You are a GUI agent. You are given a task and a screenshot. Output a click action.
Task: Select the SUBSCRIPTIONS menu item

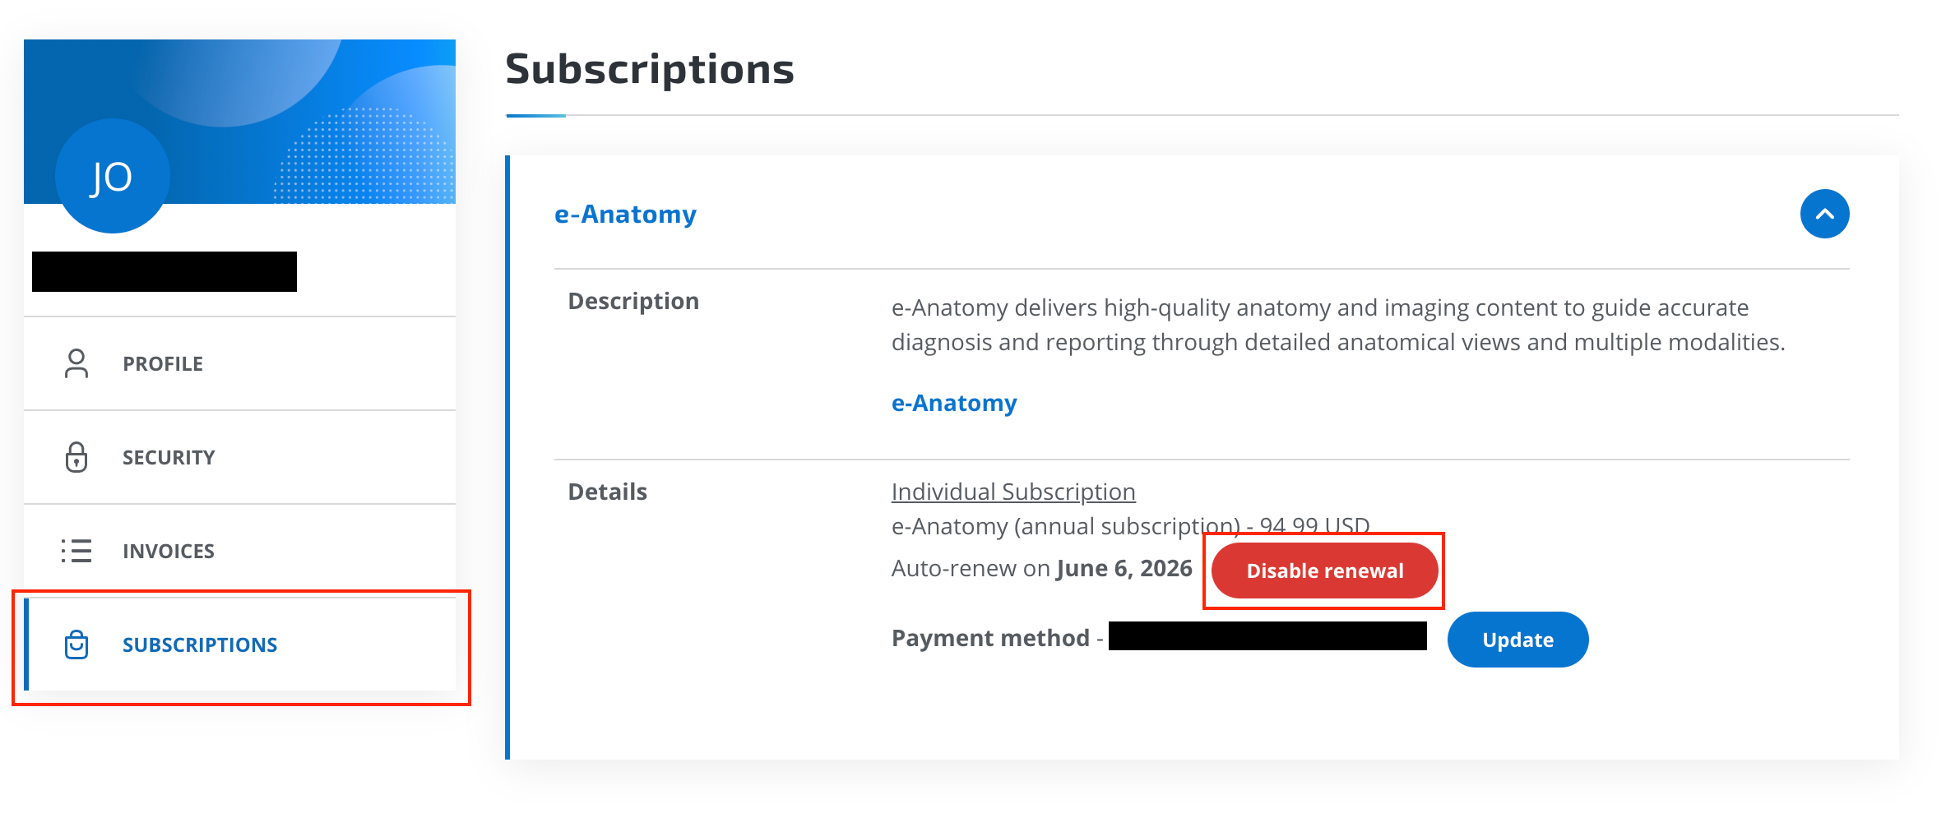[239, 645]
